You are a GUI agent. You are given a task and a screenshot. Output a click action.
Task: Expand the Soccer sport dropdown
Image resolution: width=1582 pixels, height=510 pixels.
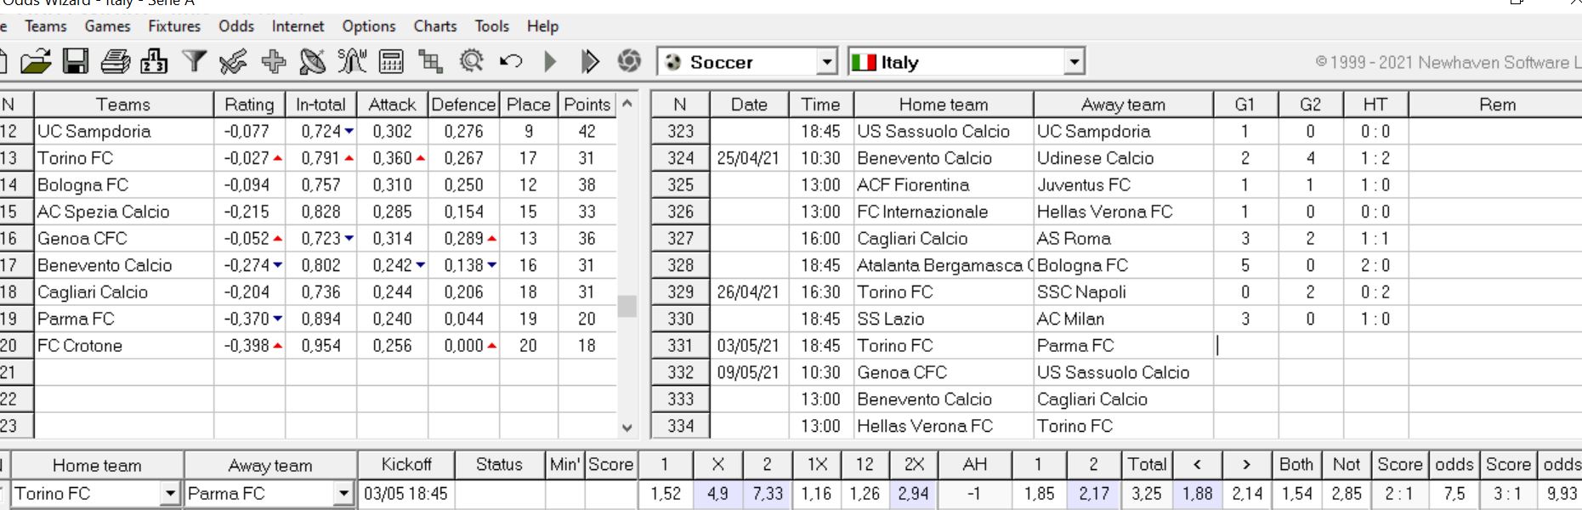pos(826,62)
